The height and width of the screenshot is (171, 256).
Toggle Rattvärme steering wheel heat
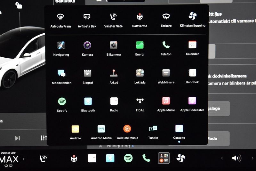click(x=140, y=20)
